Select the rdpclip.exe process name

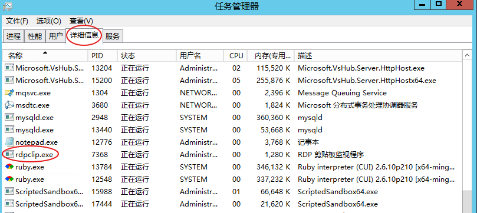pyautogui.click(x=34, y=155)
